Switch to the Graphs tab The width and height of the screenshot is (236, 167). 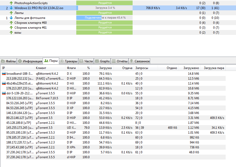(x=102, y=61)
